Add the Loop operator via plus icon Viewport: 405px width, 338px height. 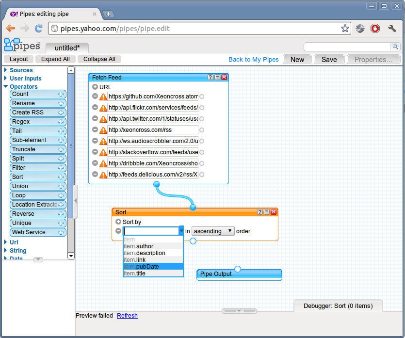[61, 195]
